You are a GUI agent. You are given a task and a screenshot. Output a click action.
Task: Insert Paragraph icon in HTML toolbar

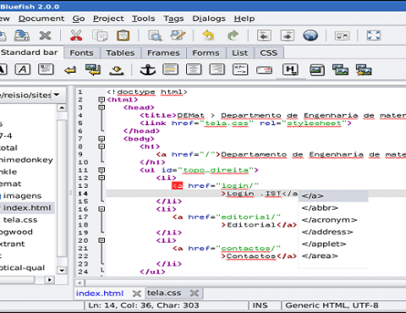[46, 69]
